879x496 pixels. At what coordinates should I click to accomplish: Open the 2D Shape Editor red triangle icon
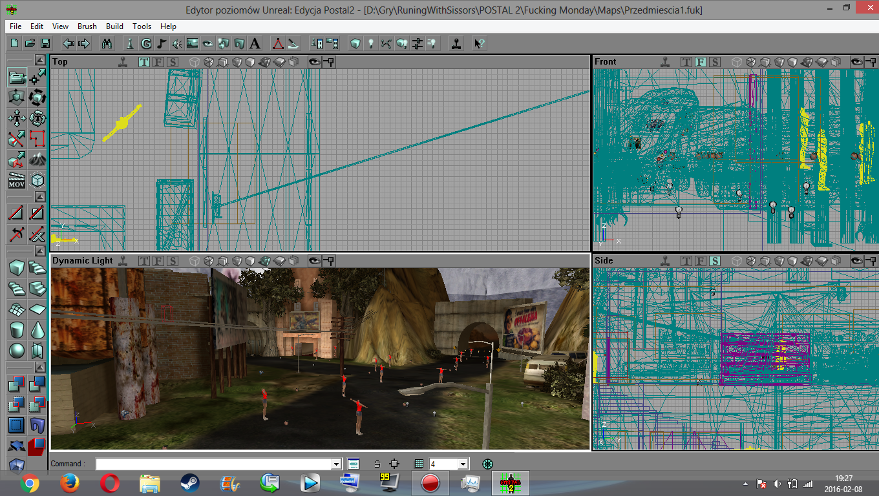(x=277, y=43)
